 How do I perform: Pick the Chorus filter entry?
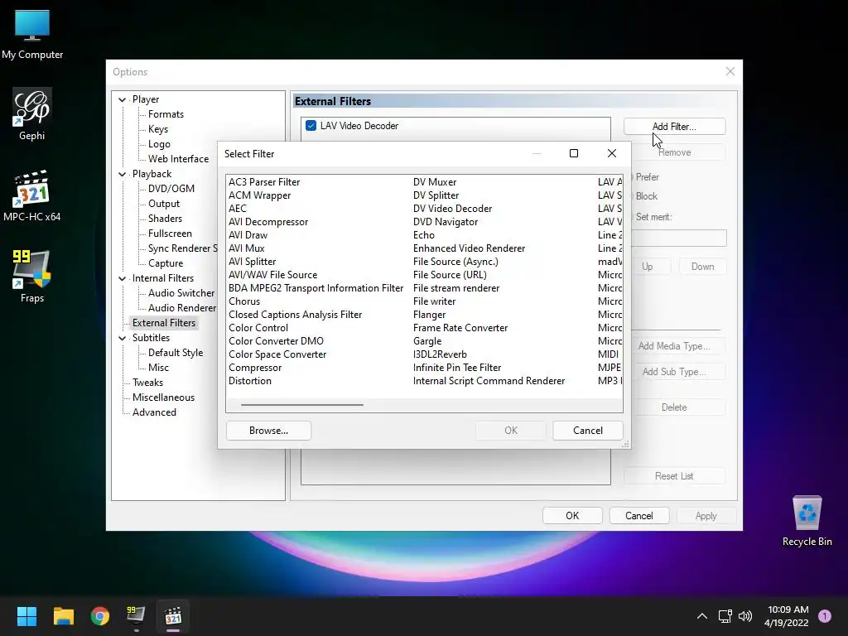click(x=244, y=301)
